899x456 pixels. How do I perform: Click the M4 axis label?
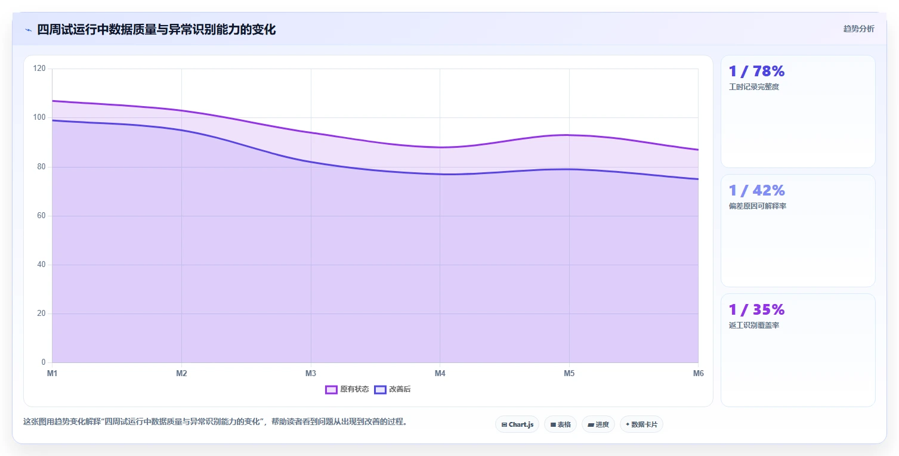pos(440,374)
